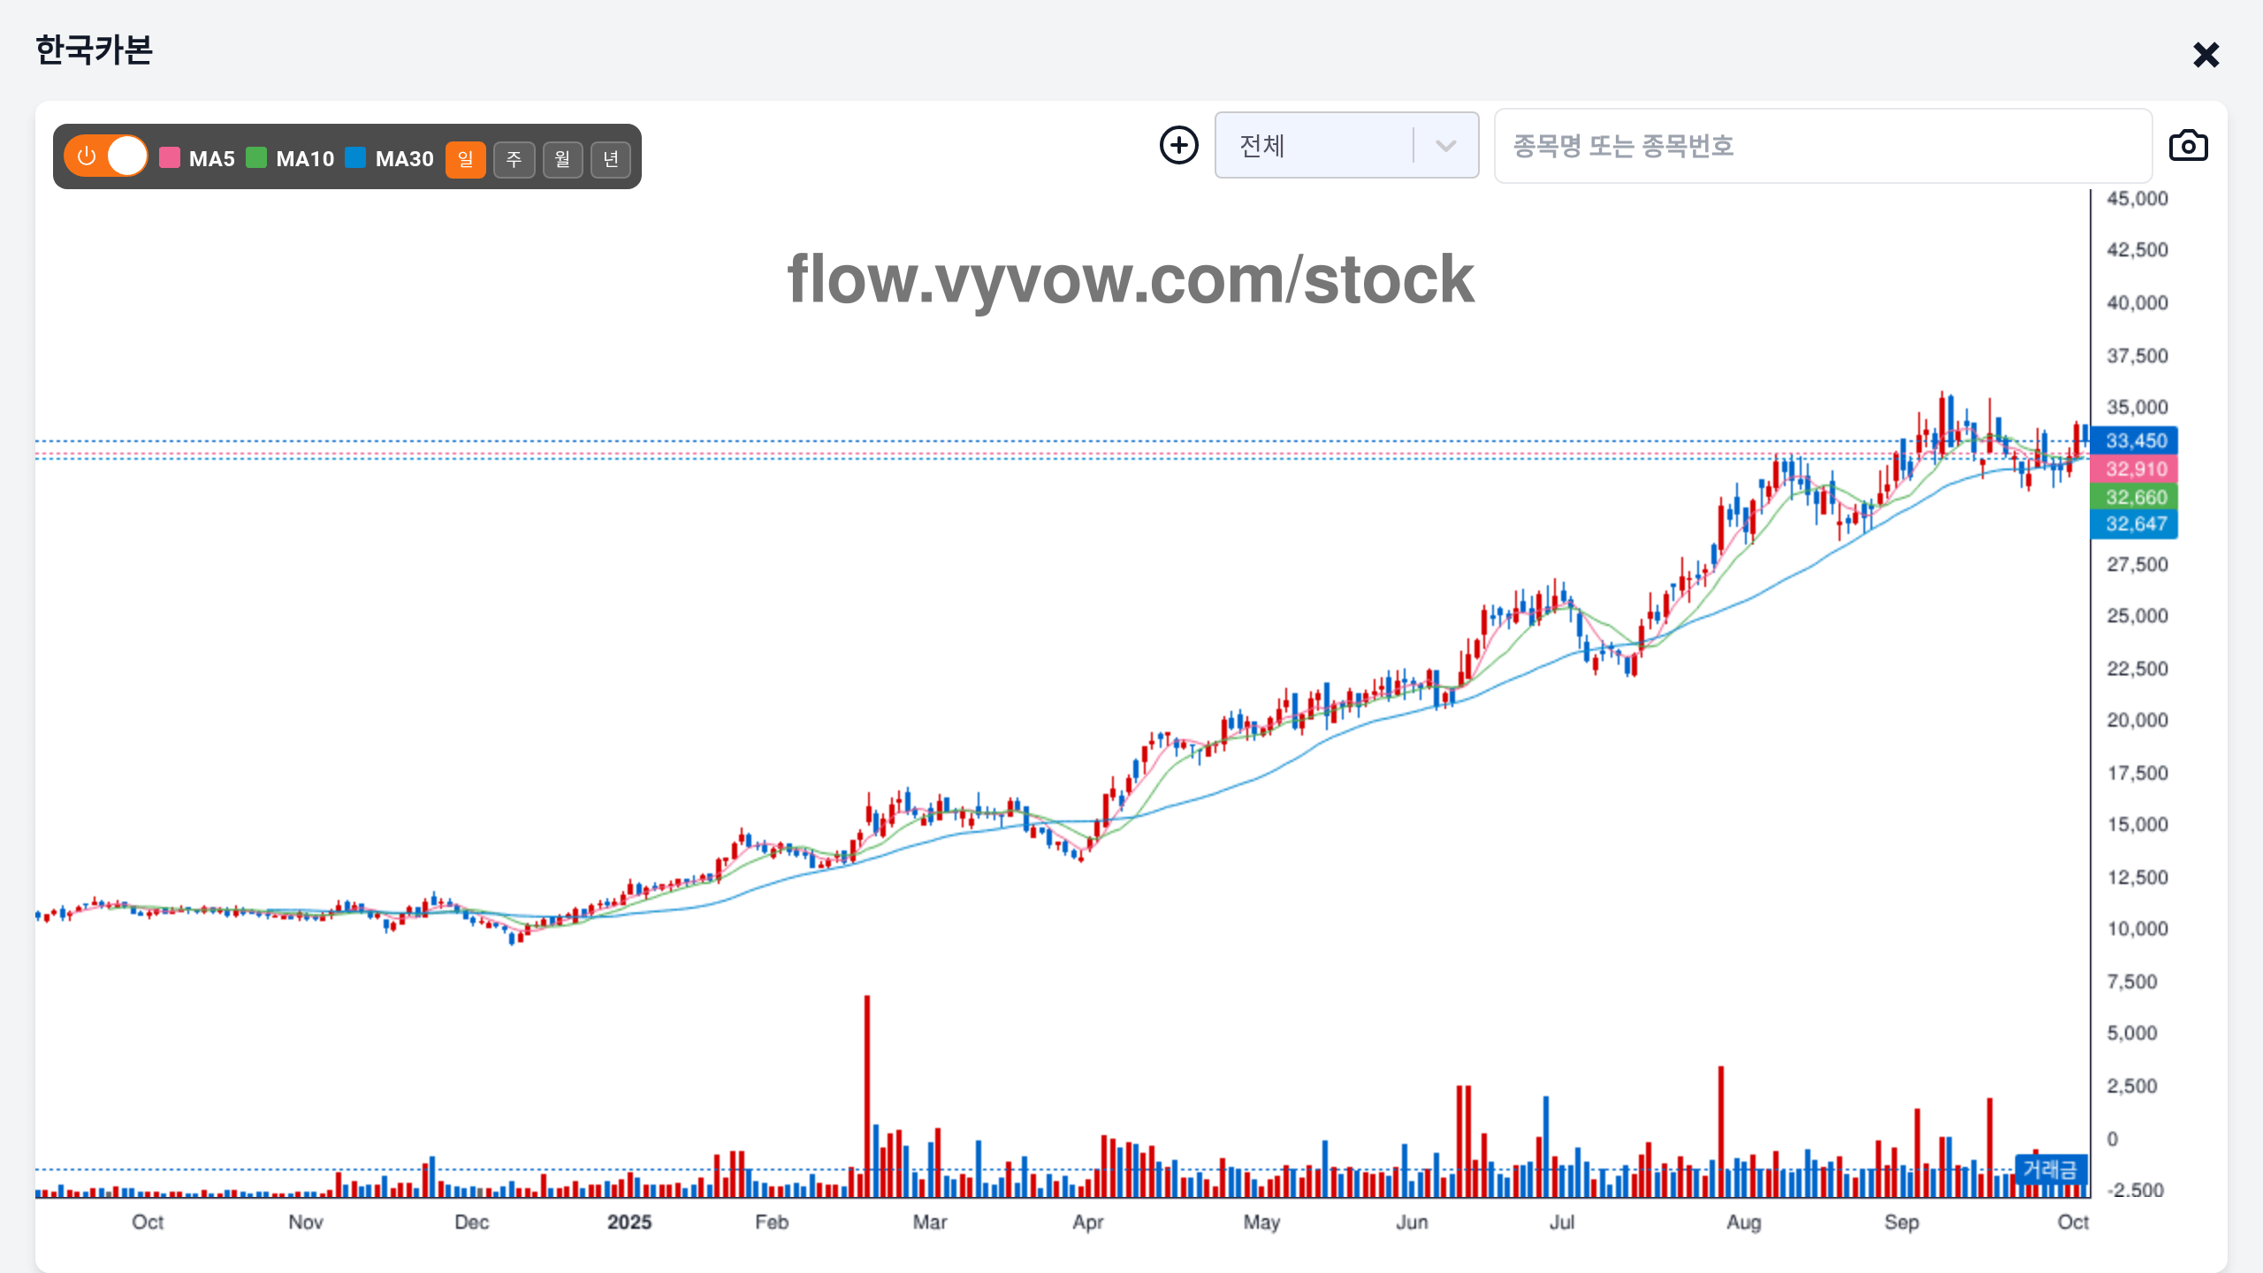Click the green 32,660 MA10 price tag
Screen dimensions: 2263x1273
click(2135, 497)
